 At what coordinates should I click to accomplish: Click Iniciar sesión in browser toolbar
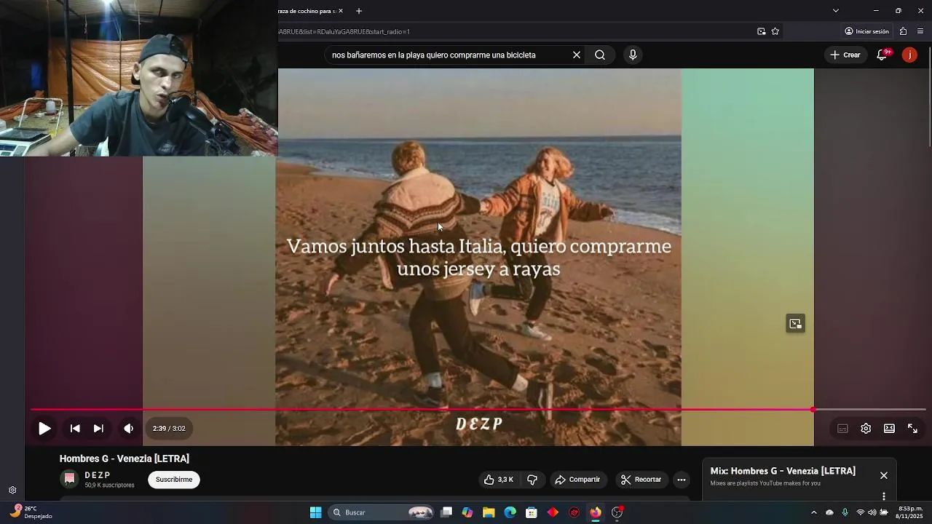point(867,31)
